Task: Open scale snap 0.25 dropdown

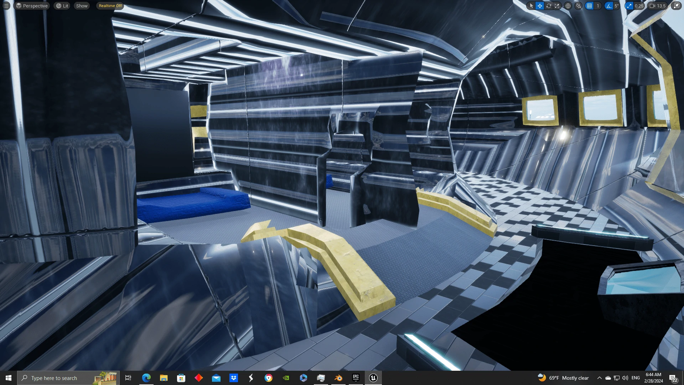Action: (x=639, y=6)
